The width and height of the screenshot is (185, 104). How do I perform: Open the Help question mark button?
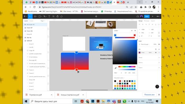(x=157, y=87)
